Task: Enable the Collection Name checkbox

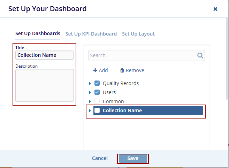Action: tap(97, 110)
